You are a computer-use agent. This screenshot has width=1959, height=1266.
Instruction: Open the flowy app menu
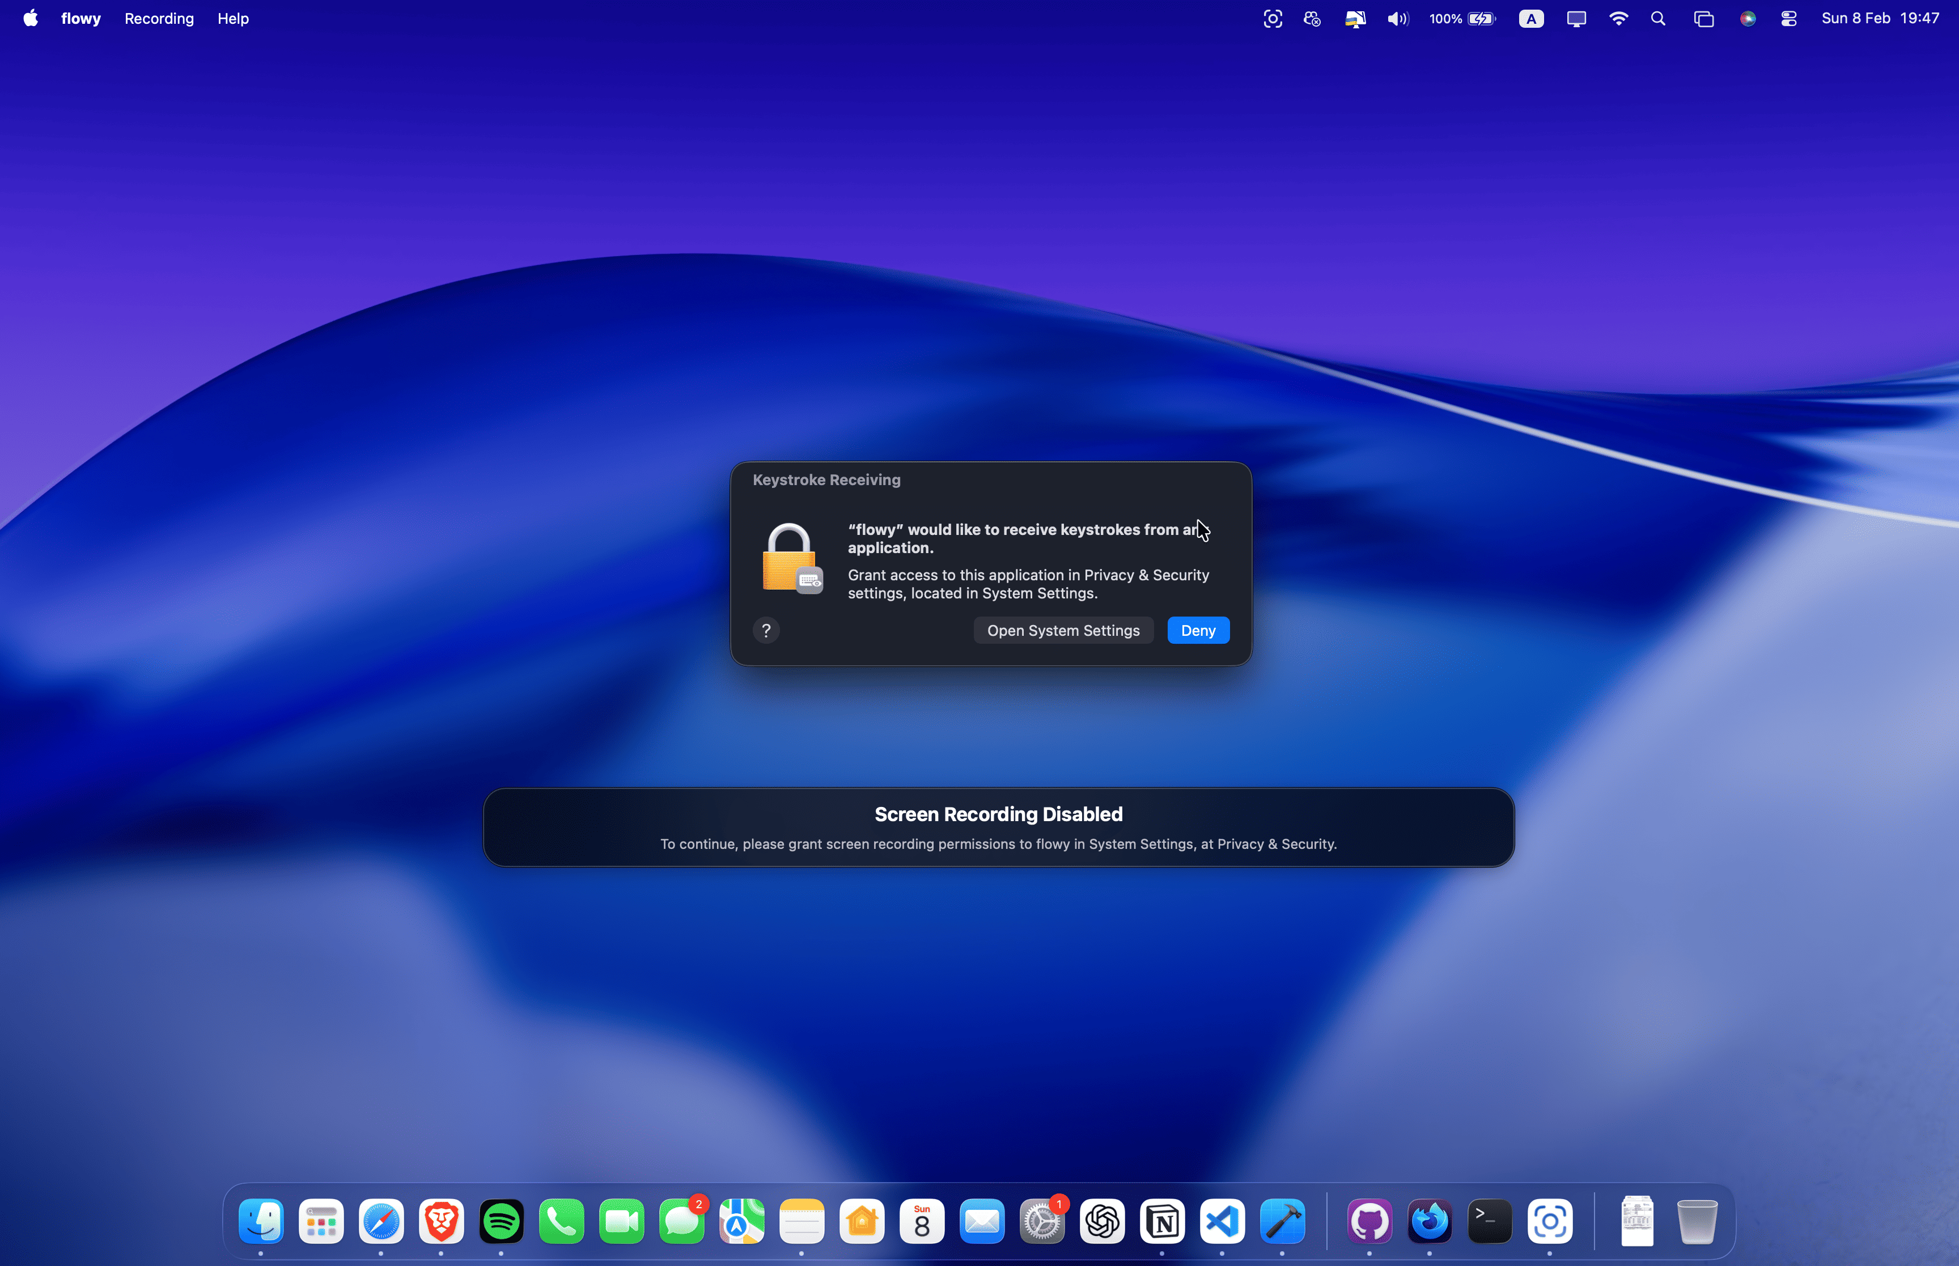coord(80,18)
